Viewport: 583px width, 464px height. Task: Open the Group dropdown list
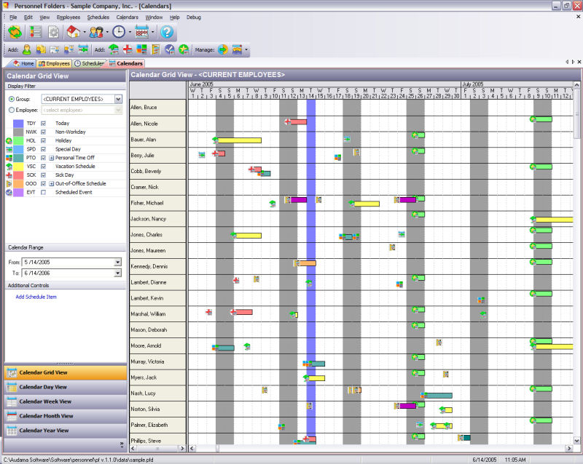[x=118, y=99]
